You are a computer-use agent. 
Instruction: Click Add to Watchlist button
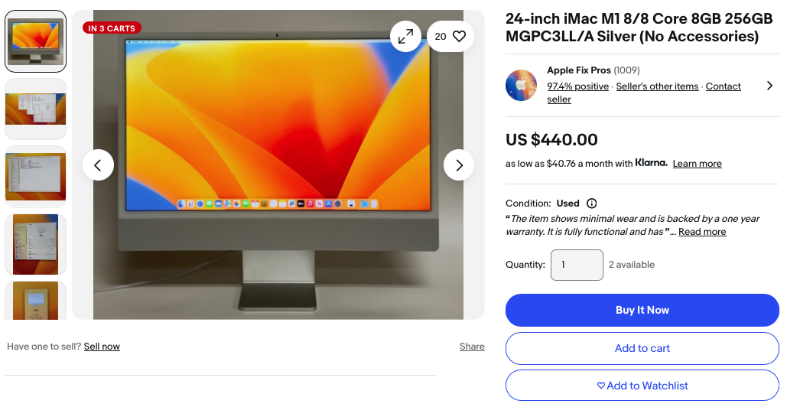coord(642,386)
